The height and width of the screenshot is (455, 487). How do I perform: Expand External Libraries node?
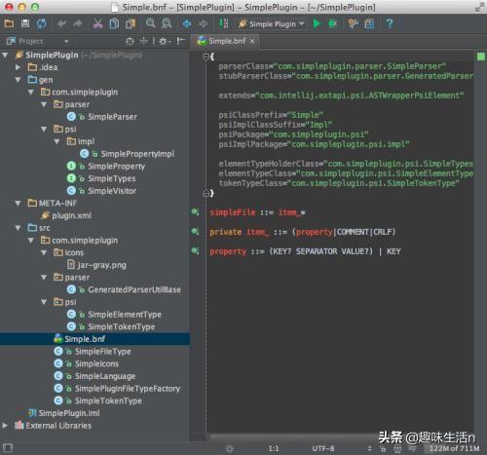click(5, 426)
